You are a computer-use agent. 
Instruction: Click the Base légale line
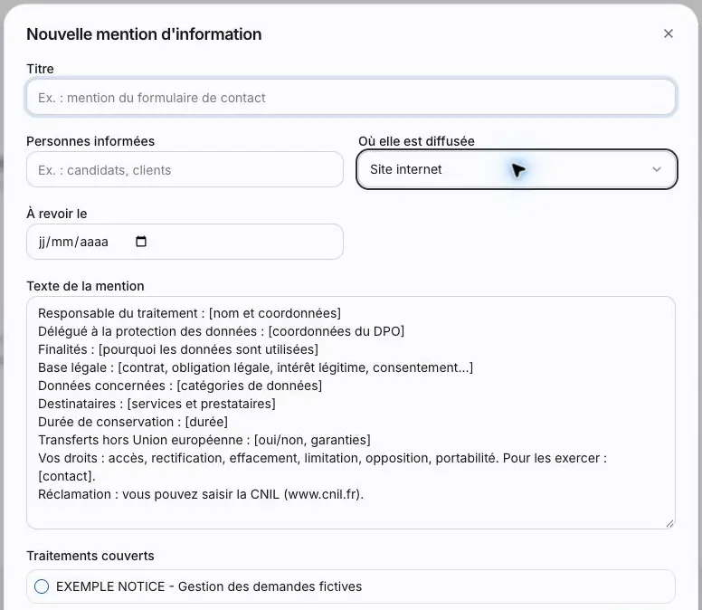[255, 367]
